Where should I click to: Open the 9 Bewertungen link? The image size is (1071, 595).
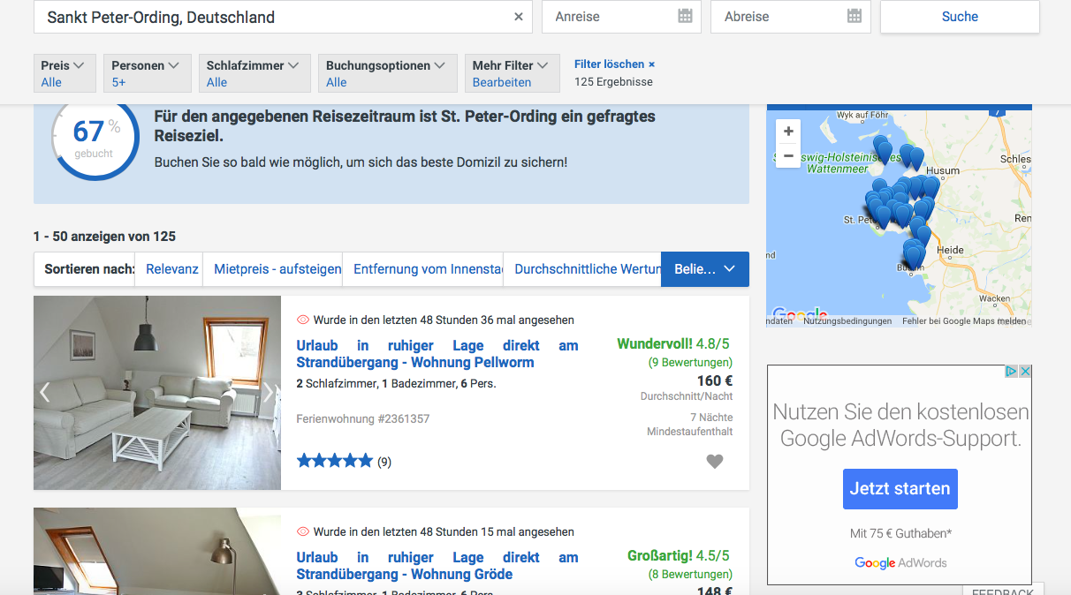coord(690,363)
